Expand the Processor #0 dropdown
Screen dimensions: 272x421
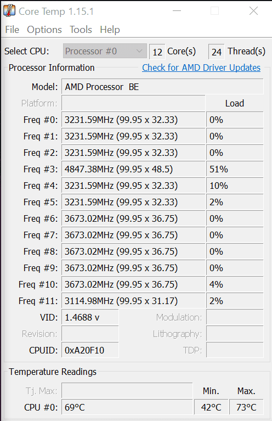(105, 51)
